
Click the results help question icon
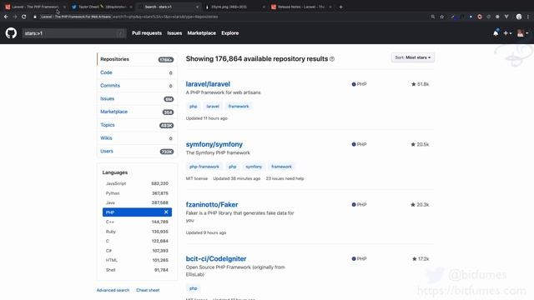pos(332,59)
